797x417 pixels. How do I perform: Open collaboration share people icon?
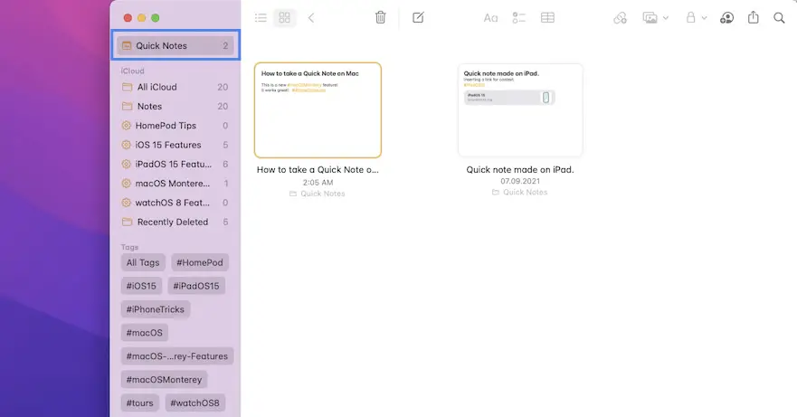tap(726, 18)
